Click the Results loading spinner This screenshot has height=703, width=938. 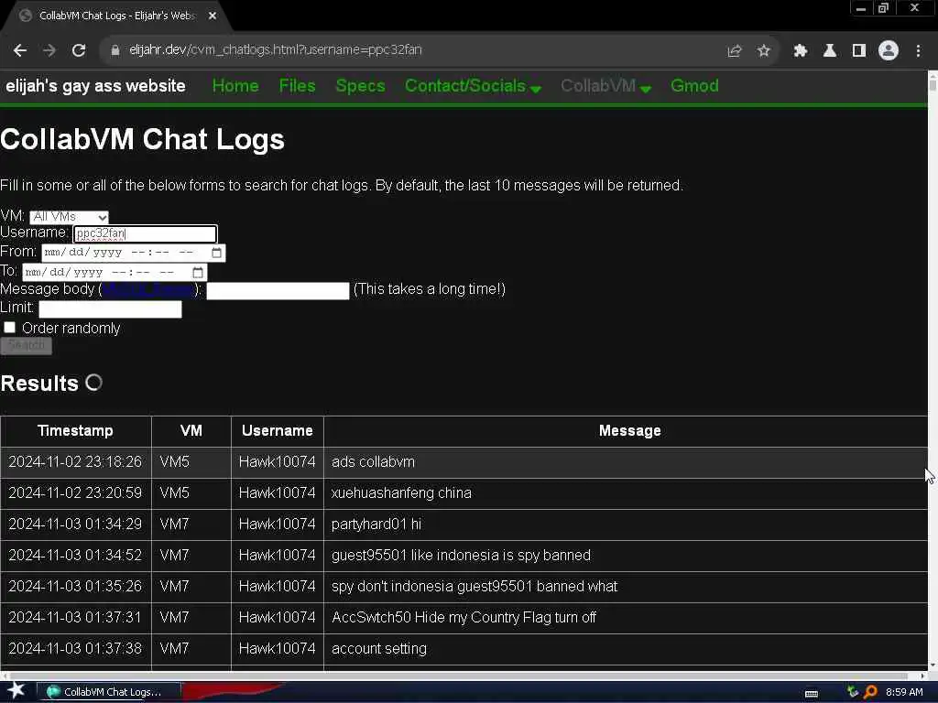click(x=94, y=382)
